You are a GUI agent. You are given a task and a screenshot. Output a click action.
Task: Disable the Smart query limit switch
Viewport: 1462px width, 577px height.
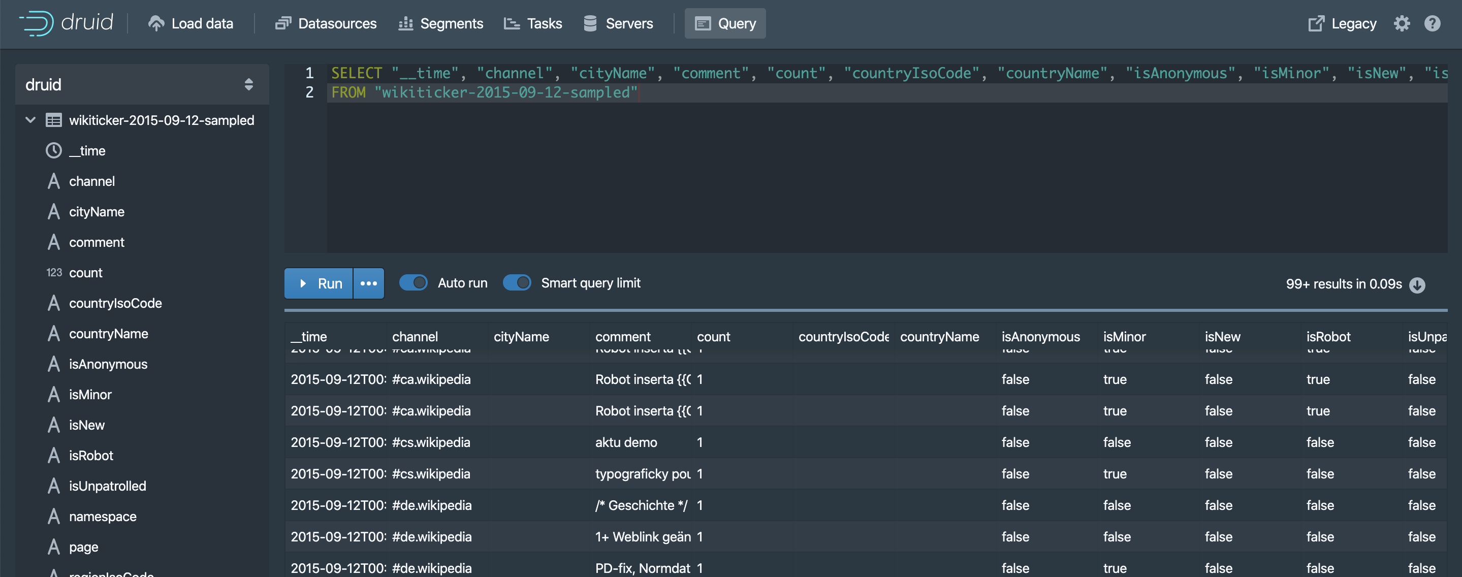click(x=517, y=282)
